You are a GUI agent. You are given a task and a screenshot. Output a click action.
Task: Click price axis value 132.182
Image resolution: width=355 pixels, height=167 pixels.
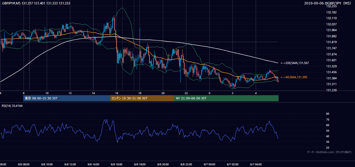[x=331, y=12]
